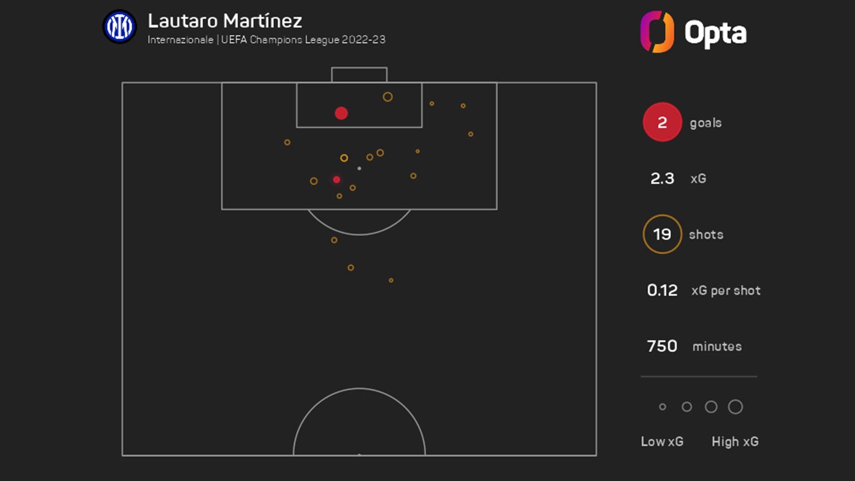
Task: Click the High xG legend label
Action: pos(735,442)
